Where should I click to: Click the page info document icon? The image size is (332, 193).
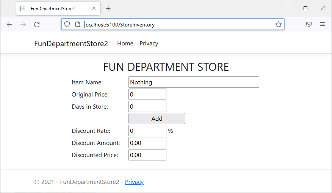click(78, 24)
